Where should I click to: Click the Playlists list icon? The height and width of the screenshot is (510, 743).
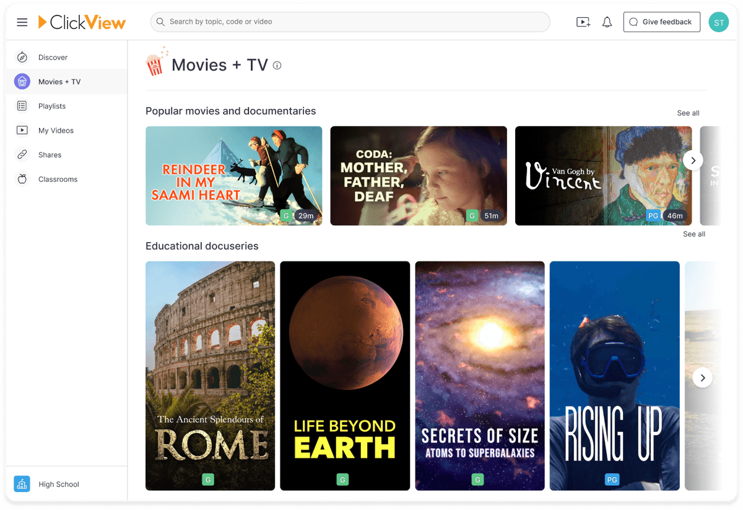point(22,106)
